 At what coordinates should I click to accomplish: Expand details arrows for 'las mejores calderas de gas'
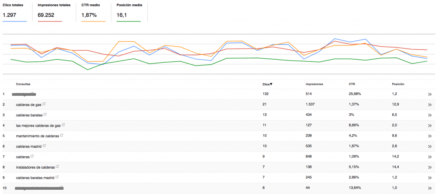coord(430,126)
